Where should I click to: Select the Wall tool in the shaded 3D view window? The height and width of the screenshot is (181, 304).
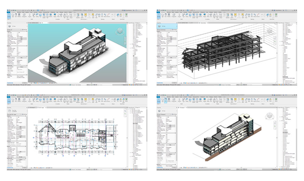[13, 15]
